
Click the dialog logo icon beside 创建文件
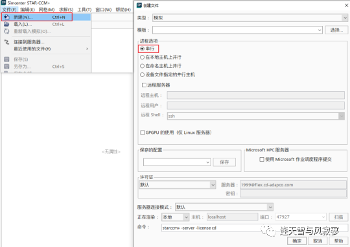[139, 5]
